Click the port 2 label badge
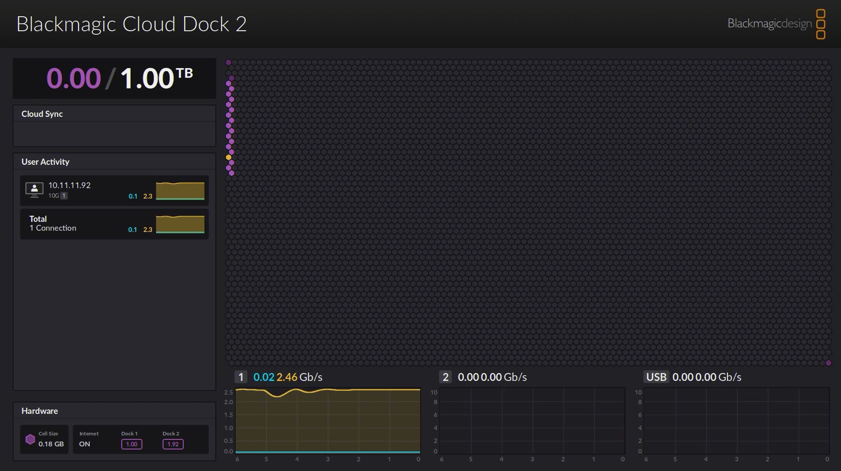The height and width of the screenshot is (471, 841). tap(445, 377)
